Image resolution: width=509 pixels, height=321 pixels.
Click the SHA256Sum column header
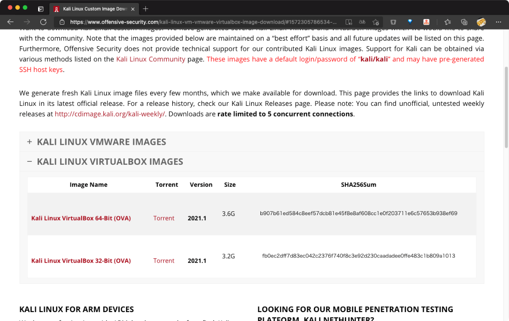coord(358,185)
